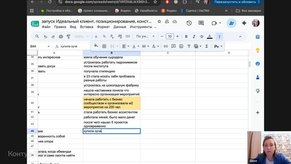
Task: Insert a comment
Action: [173, 46]
